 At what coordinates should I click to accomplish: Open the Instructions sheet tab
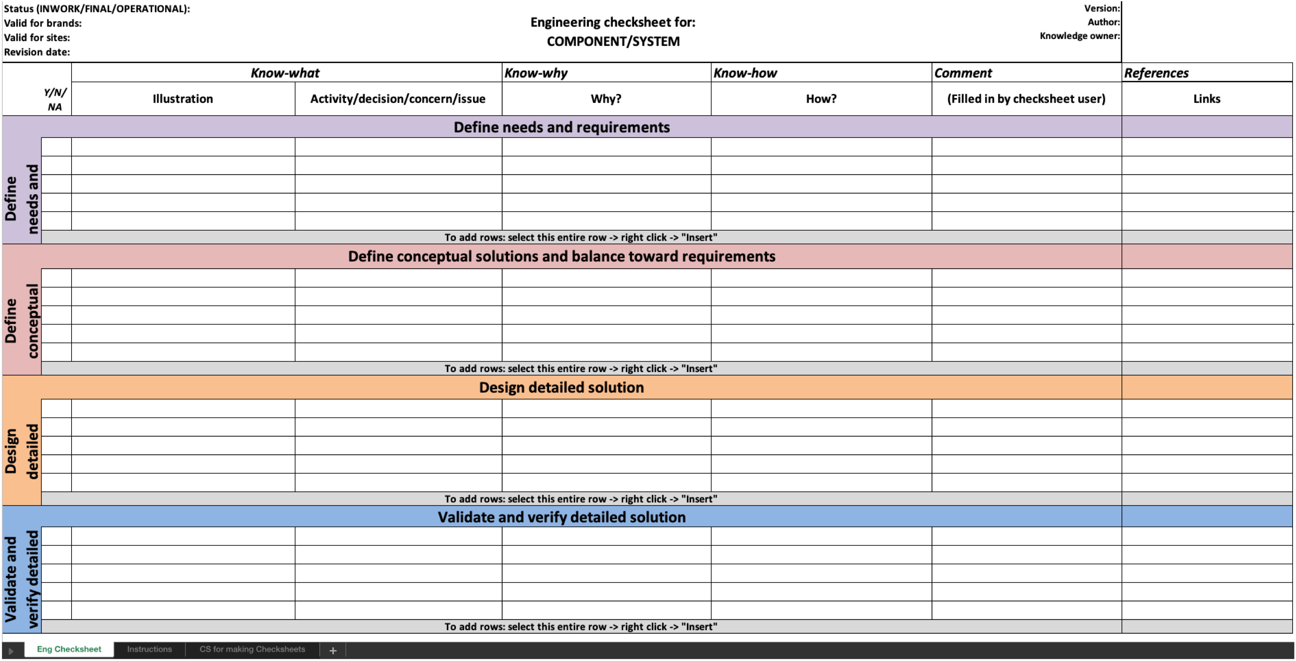click(x=149, y=649)
